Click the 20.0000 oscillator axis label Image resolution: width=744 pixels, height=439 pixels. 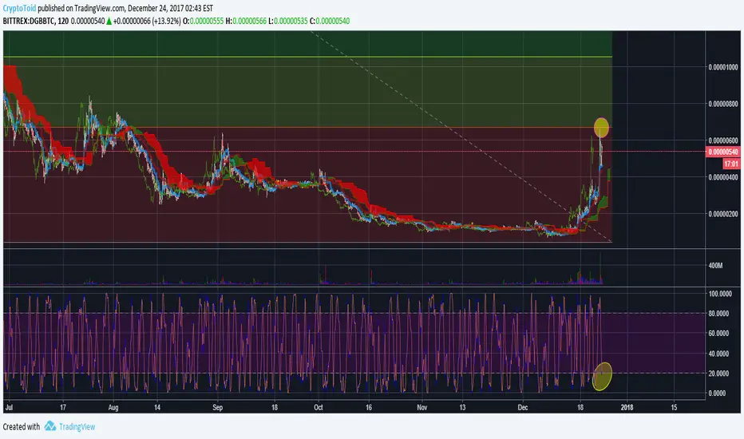pos(720,374)
